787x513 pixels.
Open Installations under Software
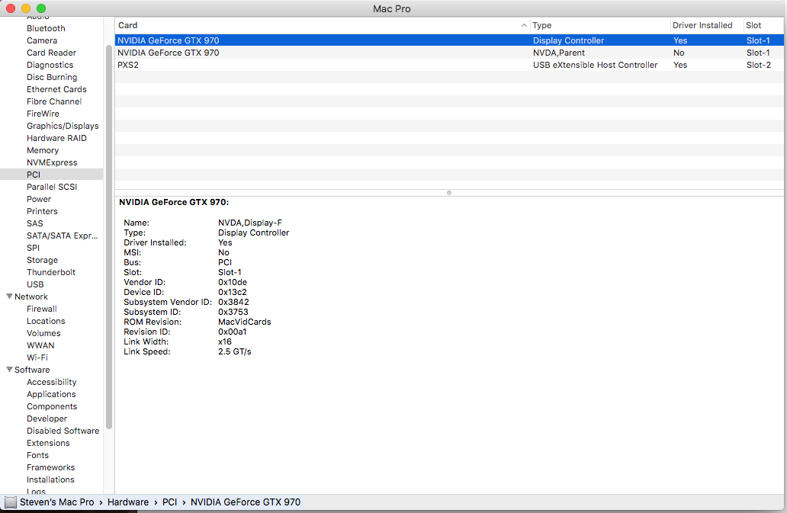coord(50,480)
